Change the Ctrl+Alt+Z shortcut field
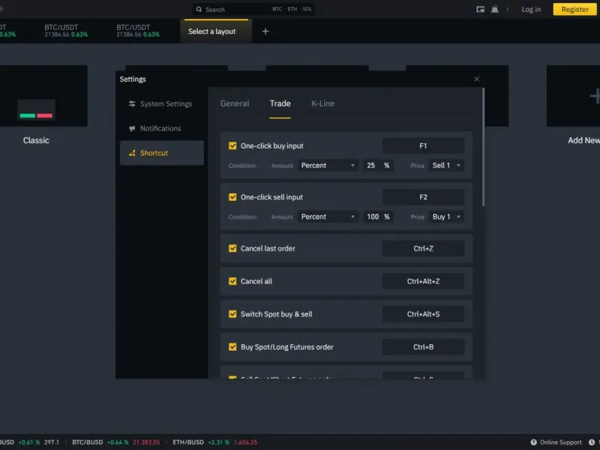 [x=423, y=281]
